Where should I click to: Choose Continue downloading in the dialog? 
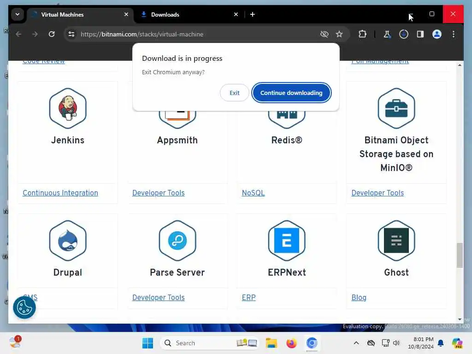tap(291, 93)
